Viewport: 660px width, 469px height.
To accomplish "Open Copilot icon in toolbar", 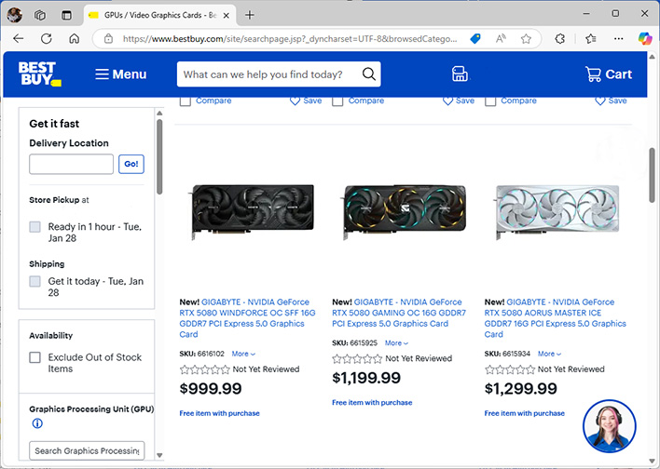I will point(644,39).
